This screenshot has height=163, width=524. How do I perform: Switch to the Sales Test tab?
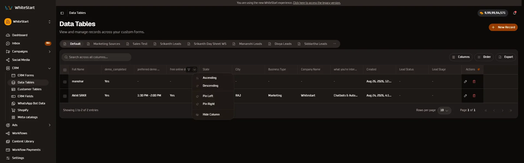(137, 44)
